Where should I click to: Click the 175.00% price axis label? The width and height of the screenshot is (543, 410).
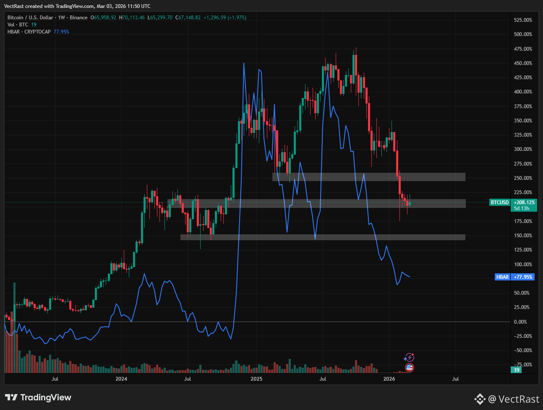(x=523, y=221)
